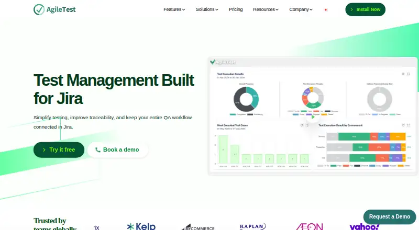419x230 pixels.
Task: Click the 'Trusted by teams globally' text
Action: tap(55, 225)
